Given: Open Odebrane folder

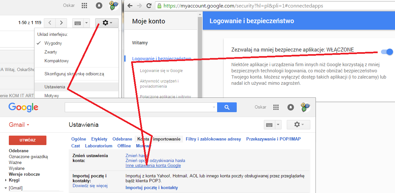Looking at the screenshot, I should pos(19,151).
